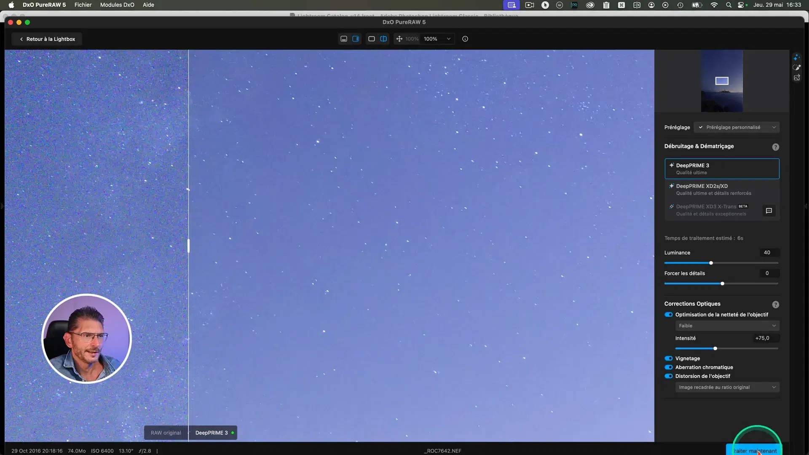This screenshot has width=809, height=455.
Task: Toggle Vignetage correction
Action: pos(669,359)
